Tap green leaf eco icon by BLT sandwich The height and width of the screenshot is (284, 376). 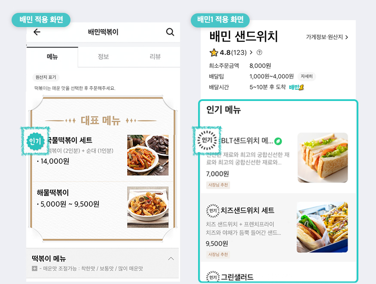(x=278, y=141)
